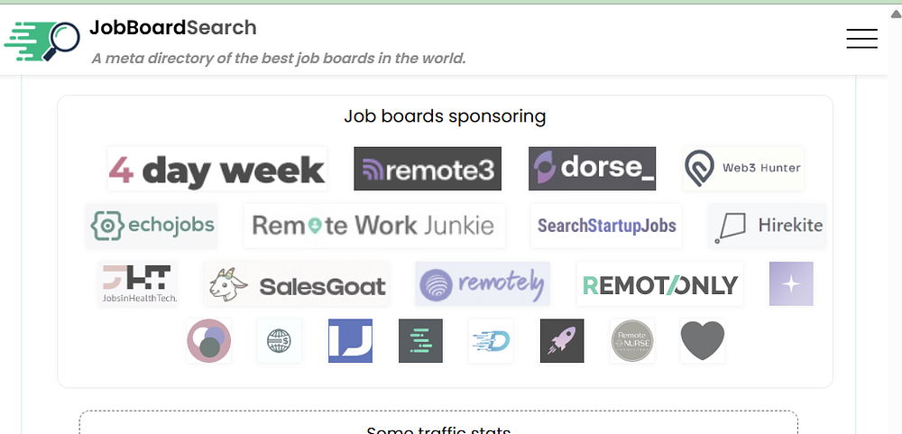Open the echojobs sponsor link
Viewport: 902px width, 434px height.
pyautogui.click(x=152, y=226)
